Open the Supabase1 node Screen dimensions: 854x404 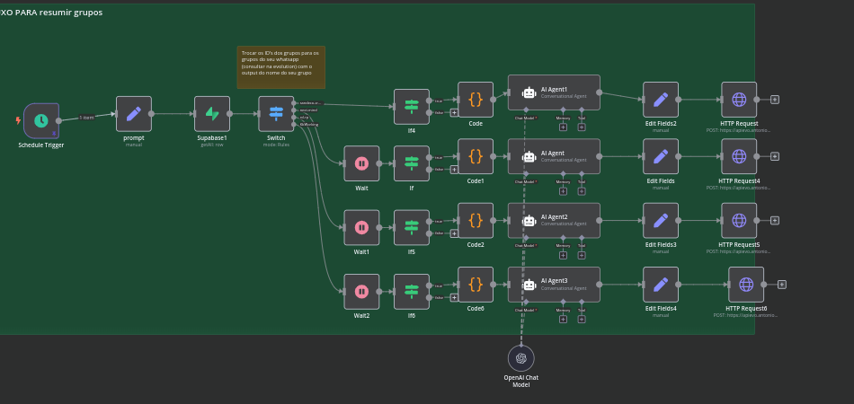[x=212, y=114]
